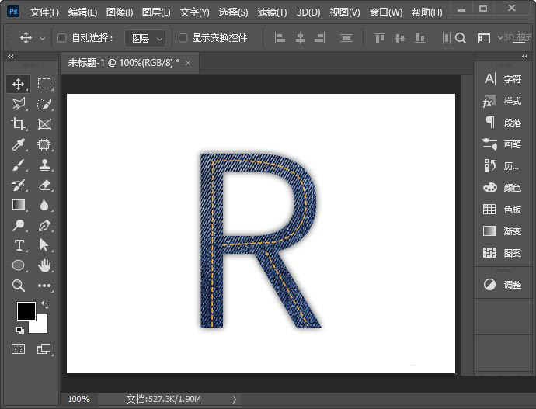This screenshot has height=409, width=536.
Task: Open the 样式 panel
Action: coord(503,101)
